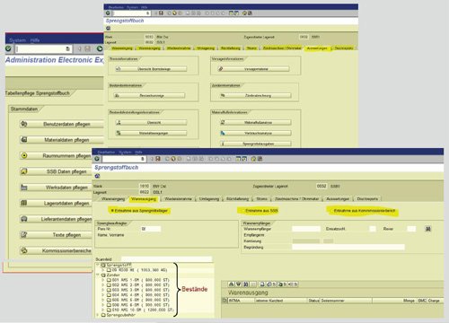The height and width of the screenshot is (323, 449).
Task: Open the System menu in Administration window
Action: point(17,40)
